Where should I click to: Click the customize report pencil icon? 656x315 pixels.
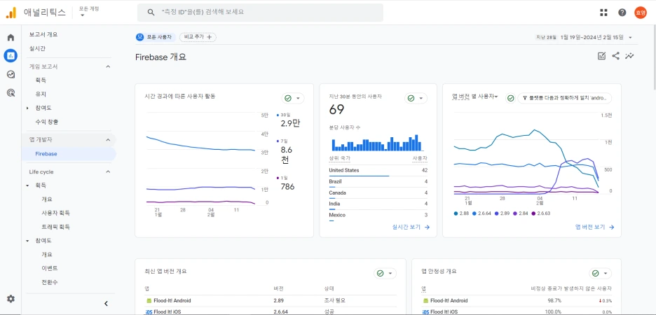click(601, 56)
